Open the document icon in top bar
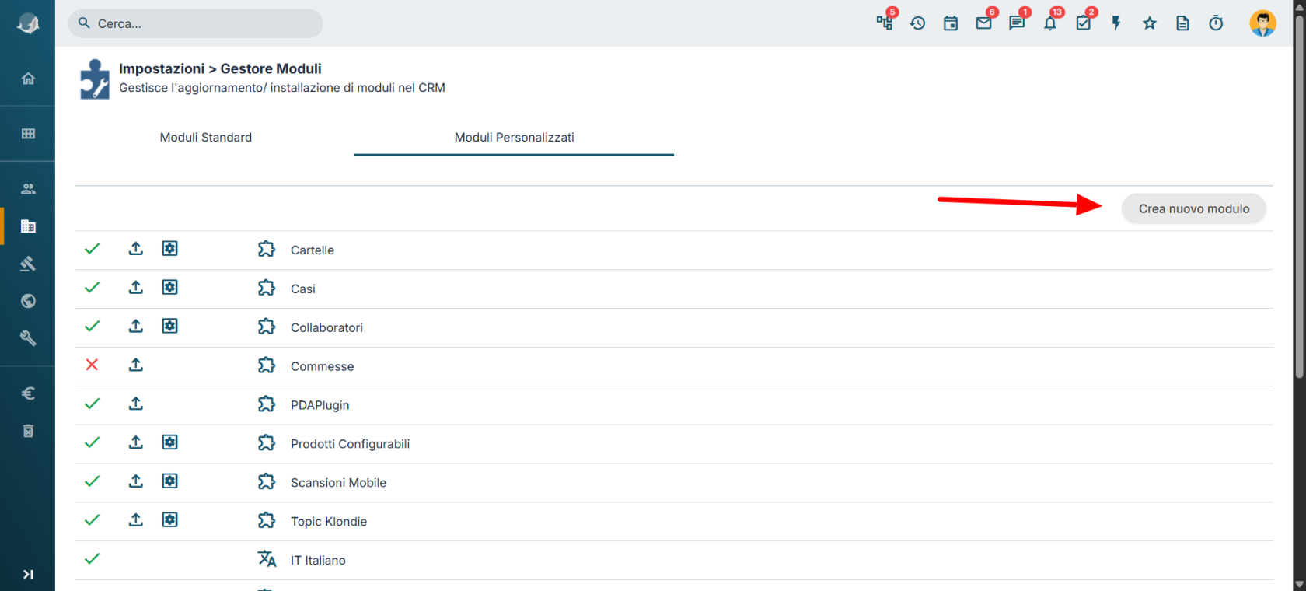This screenshot has width=1306, height=591. click(x=1182, y=23)
